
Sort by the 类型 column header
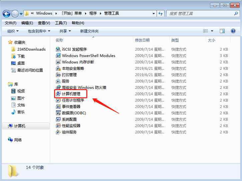175,40
